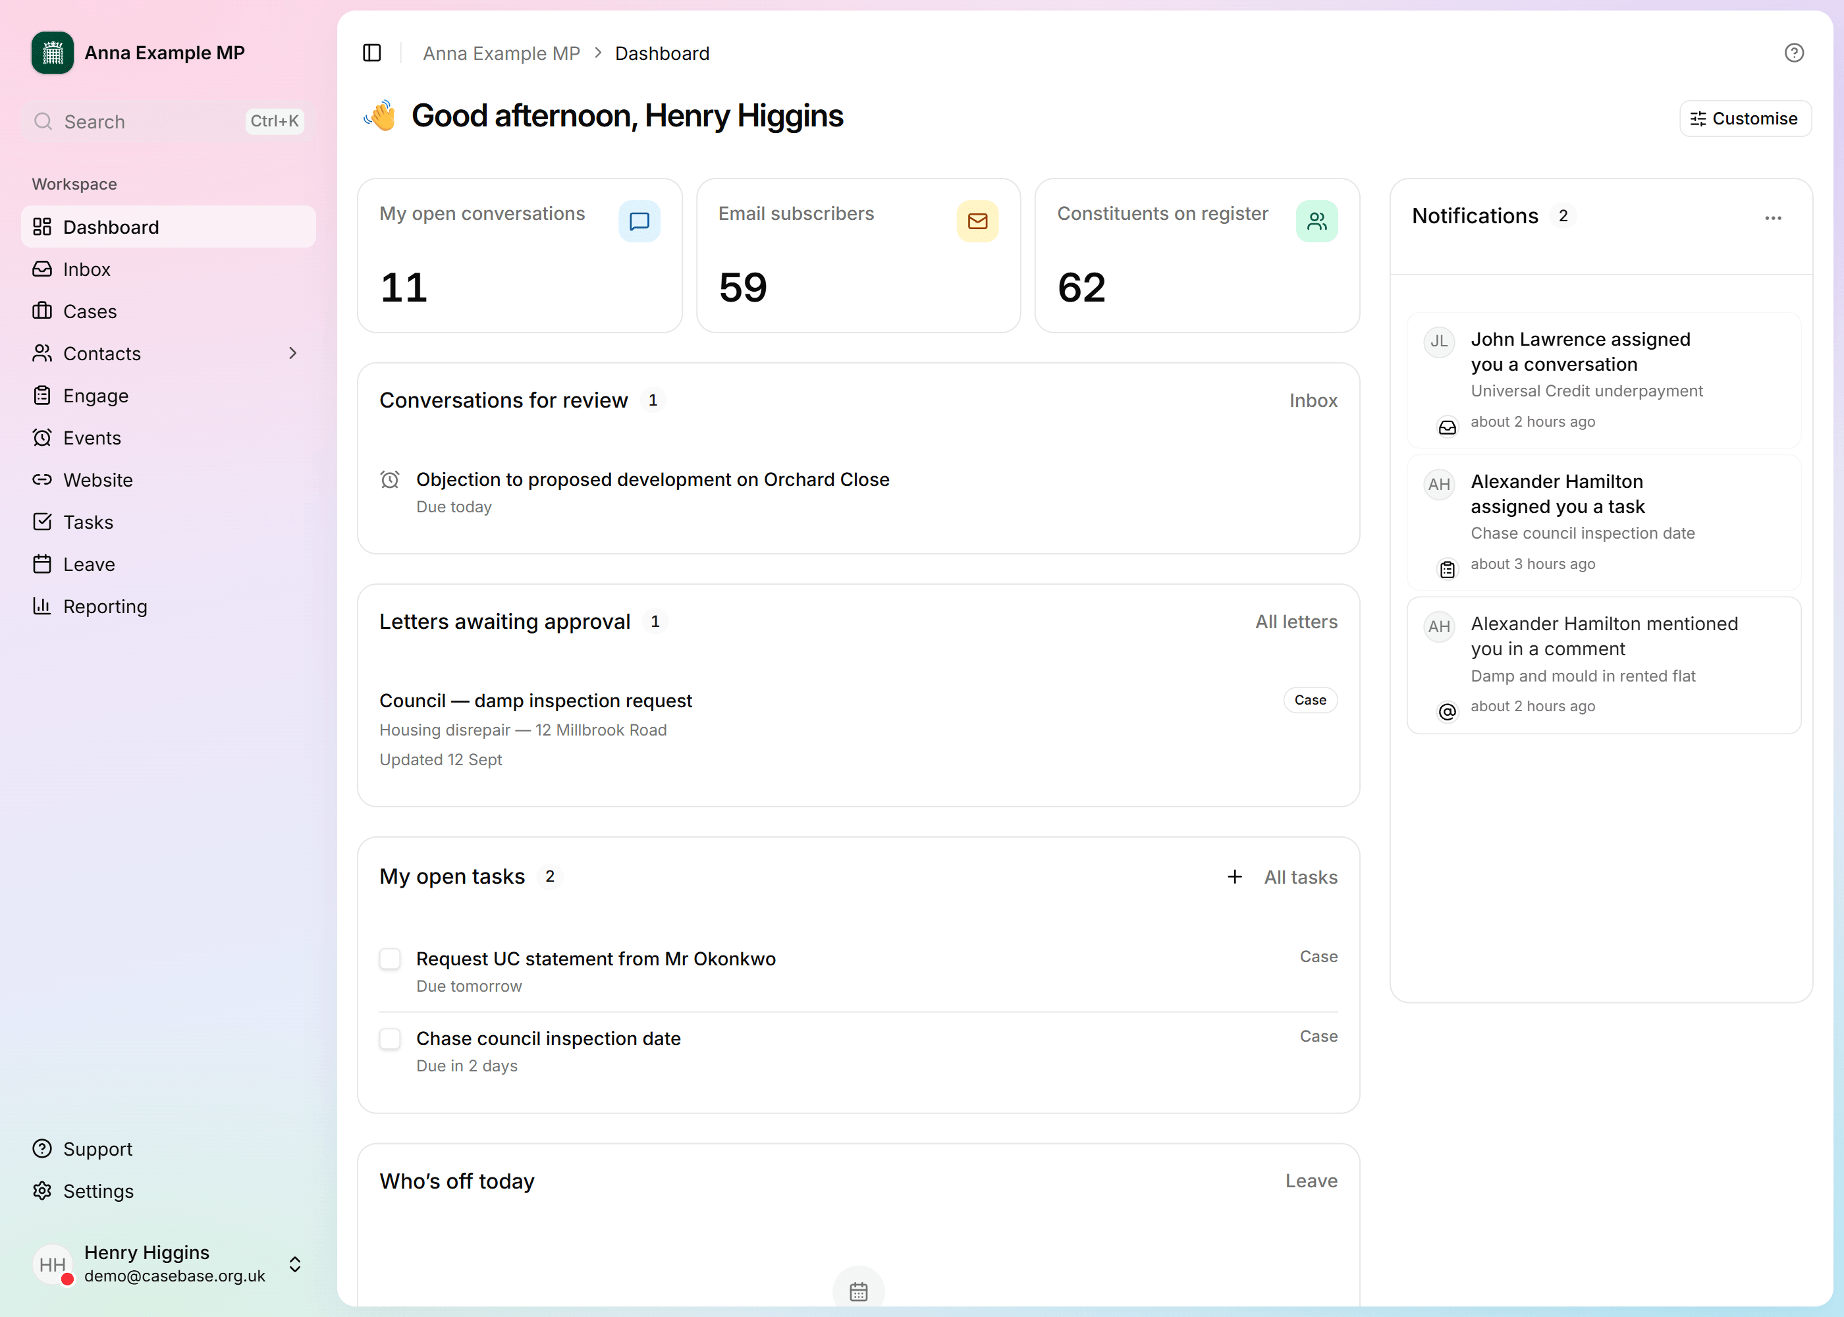The height and width of the screenshot is (1317, 1844).
Task: Open Objection to proposed development on Orchard Close
Action: coord(652,479)
